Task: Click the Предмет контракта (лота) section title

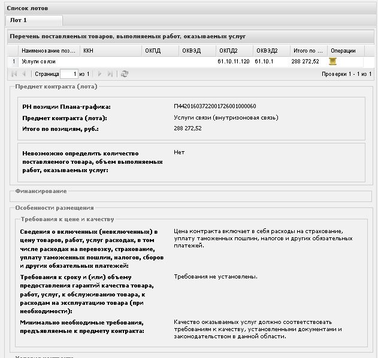Action: (x=56, y=87)
